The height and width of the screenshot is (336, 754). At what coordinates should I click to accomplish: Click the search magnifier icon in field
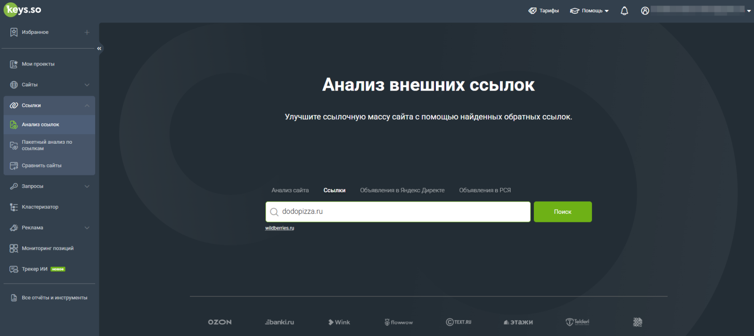tap(274, 212)
